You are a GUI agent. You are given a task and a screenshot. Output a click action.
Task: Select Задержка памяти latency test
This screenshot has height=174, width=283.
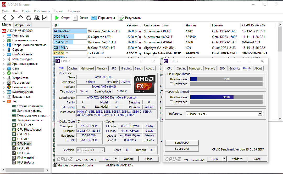coord(30,120)
